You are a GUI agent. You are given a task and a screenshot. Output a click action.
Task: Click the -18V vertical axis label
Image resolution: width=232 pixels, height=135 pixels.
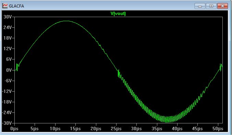click(x=7, y=102)
